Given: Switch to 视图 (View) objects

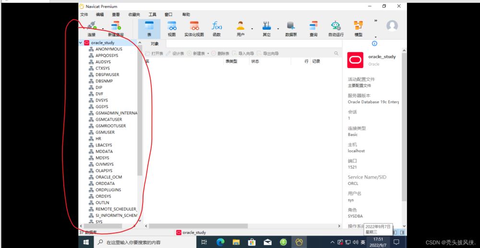Looking at the screenshot, I should coord(172,29).
